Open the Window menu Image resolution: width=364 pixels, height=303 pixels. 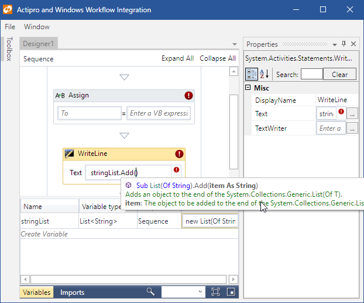(x=37, y=27)
